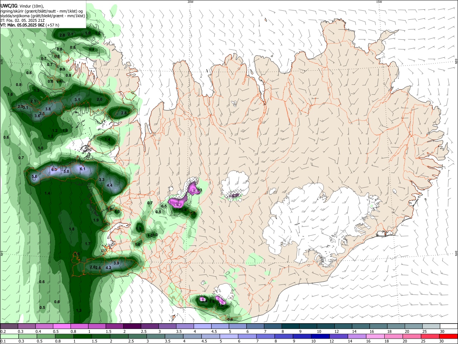Click the 'Vindur (10m)' label
The width and height of the screenshot is (458, 344).
click(31, 6)
